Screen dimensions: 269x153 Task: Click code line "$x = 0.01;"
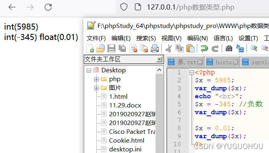pos(214,128)
